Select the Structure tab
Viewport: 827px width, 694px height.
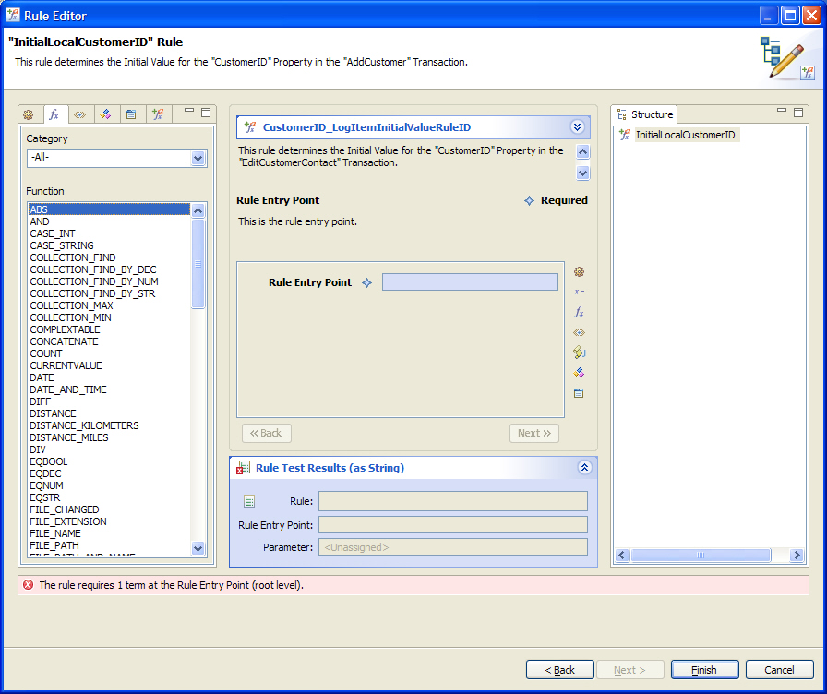[645, 114]
